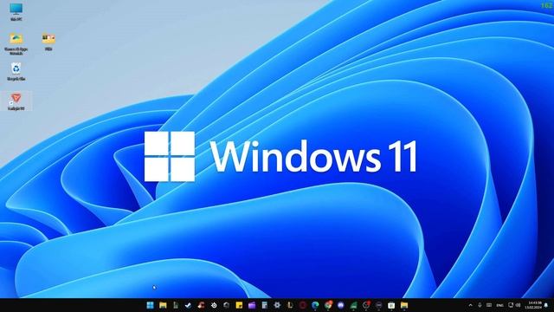
Task: Click the blue checkmark taskbar app
Action: tap(189, 305)
